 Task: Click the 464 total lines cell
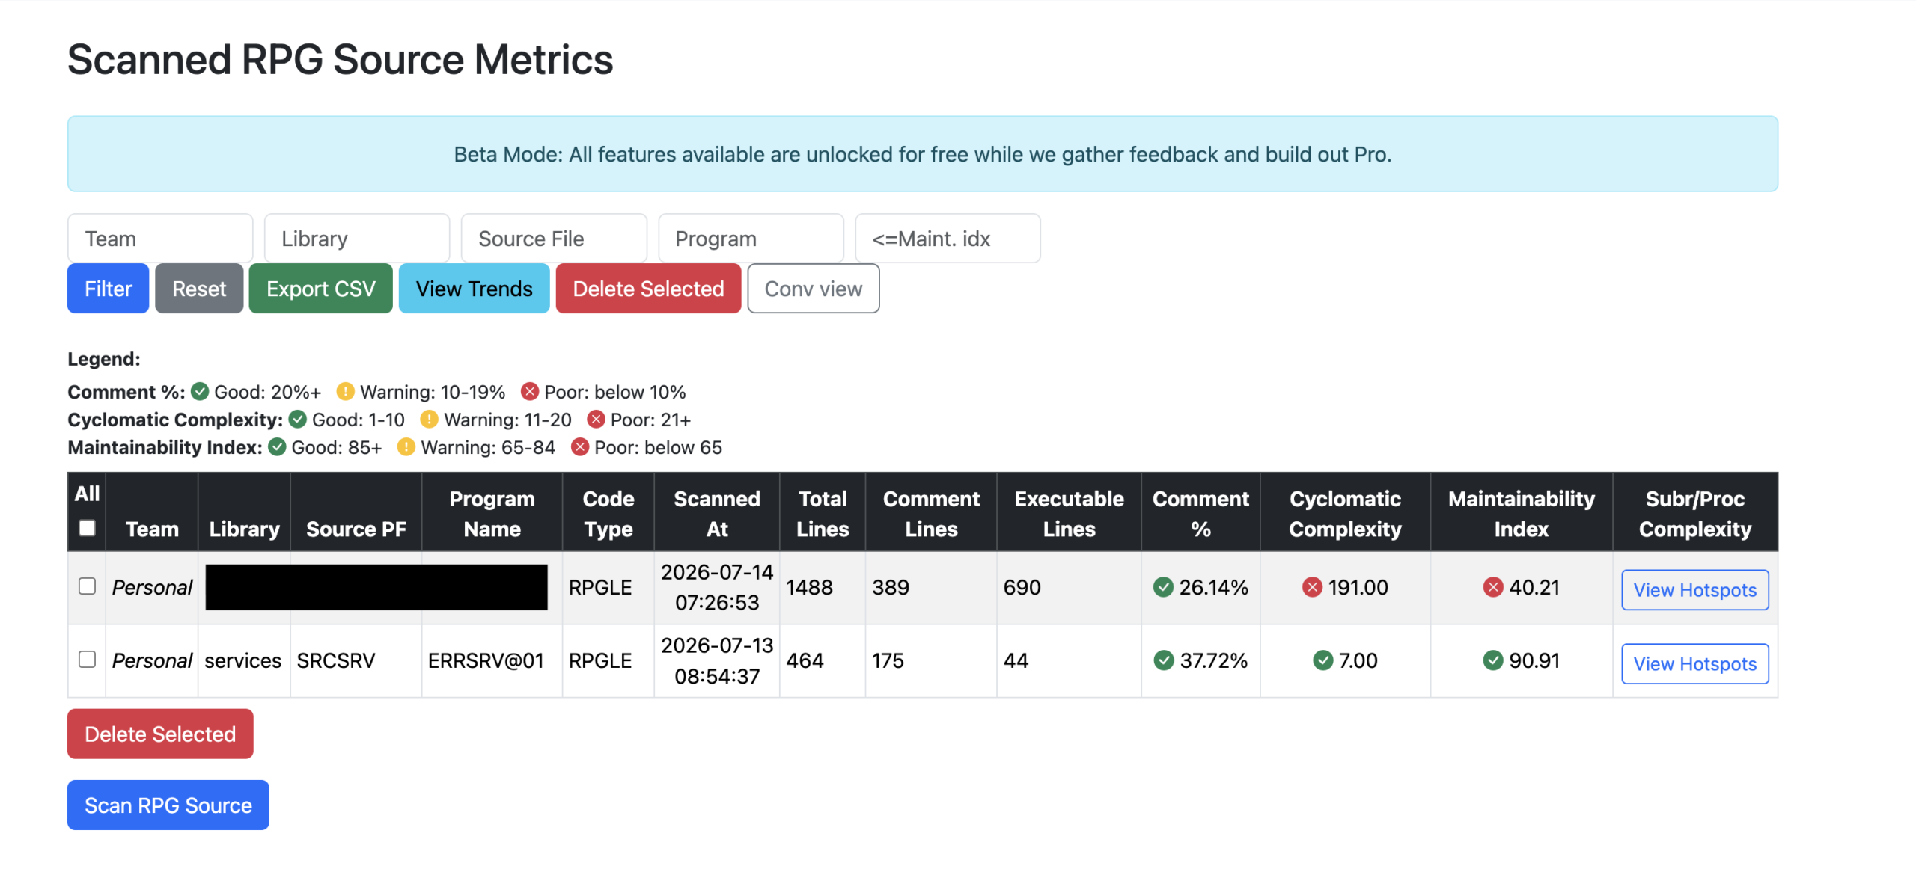click(823, 660)
